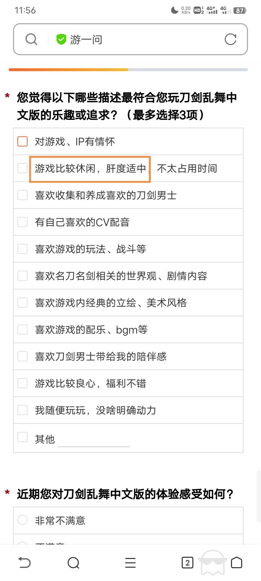Tap the "游一问" address bar title
The image size is (261, 581).
(86, 39)
